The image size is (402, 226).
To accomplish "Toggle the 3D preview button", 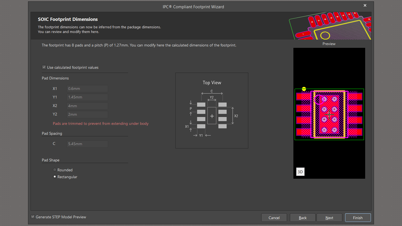I will (300, 172).
